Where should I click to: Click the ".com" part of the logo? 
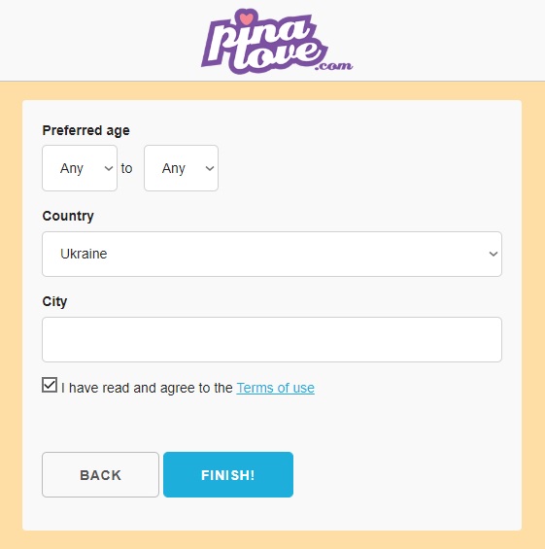(x=333, y=65)
